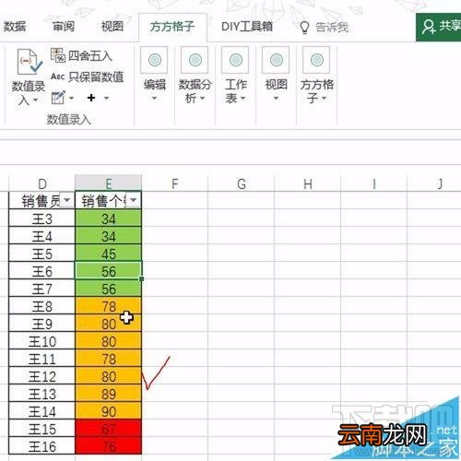The height and width of the screenshot is (461, 461).
Task: Click cell containing 王4
Action: tap(42, 236)
